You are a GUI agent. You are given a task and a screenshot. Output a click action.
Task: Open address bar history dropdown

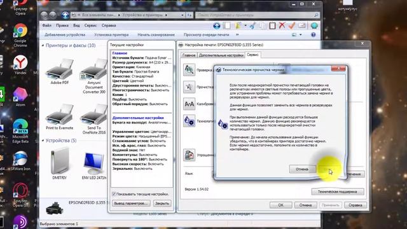coord(183,15)
